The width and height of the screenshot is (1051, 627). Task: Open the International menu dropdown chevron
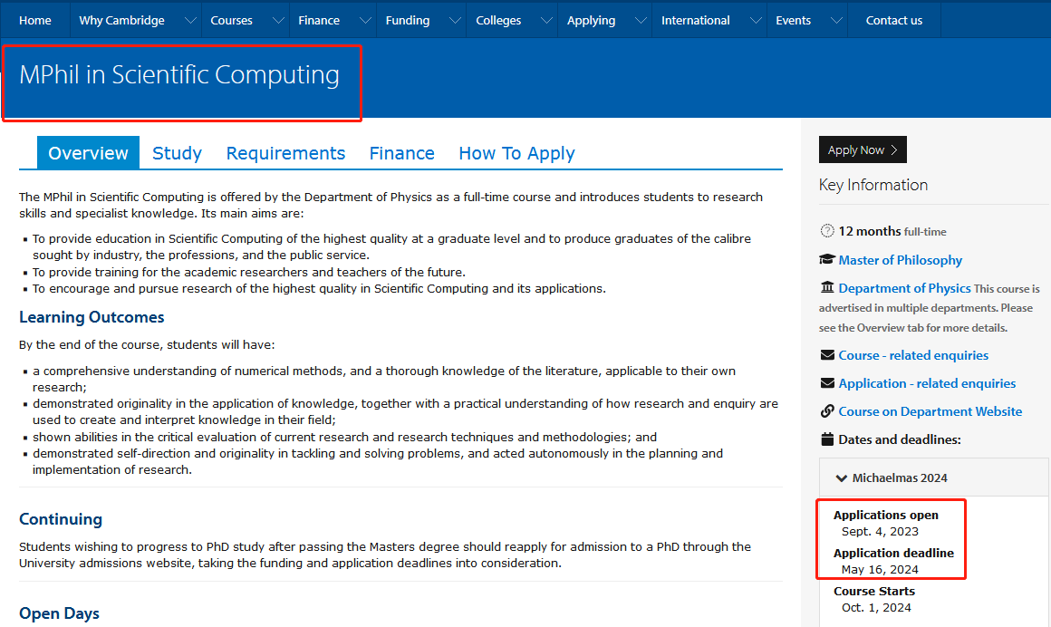point(755,21)
